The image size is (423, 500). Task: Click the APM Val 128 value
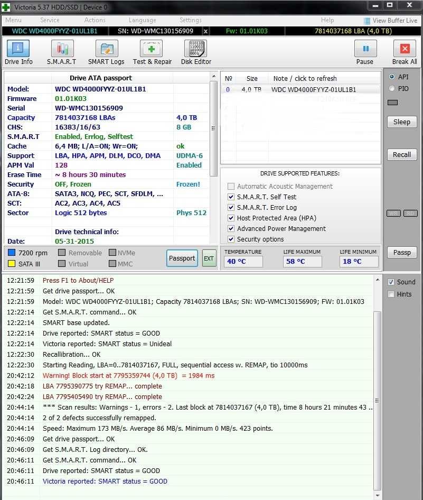click(x=61, y=165)
